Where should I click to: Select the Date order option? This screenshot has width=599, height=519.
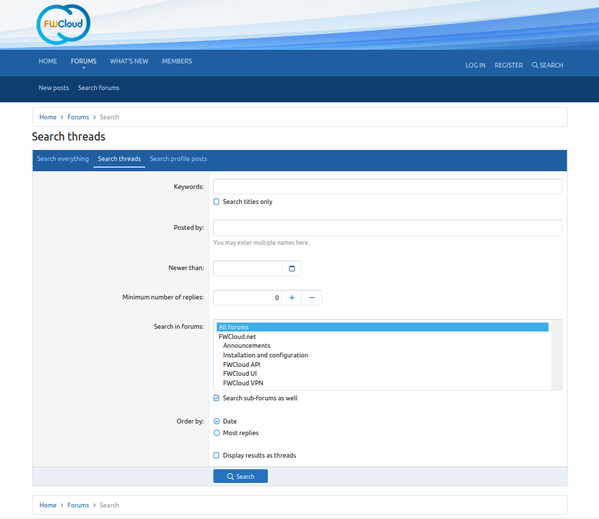pos(217,421)
